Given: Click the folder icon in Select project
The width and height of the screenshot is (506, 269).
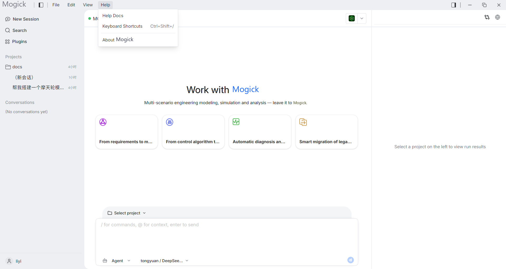Looking at the screenshot, I should (x=110, y=213).
